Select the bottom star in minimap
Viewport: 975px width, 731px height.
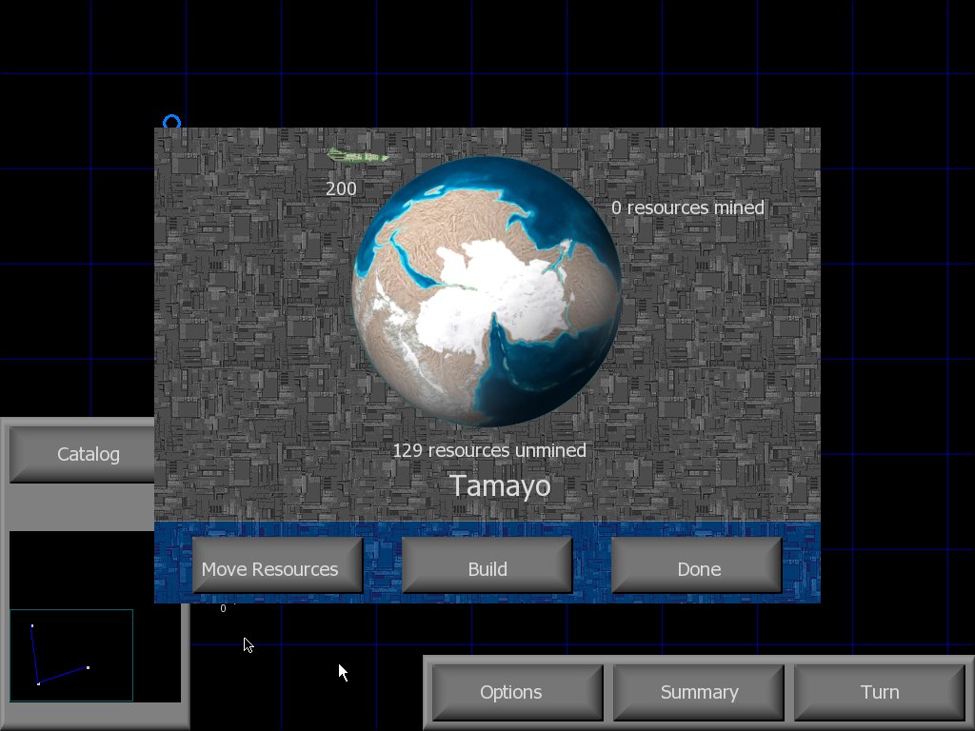38,683
